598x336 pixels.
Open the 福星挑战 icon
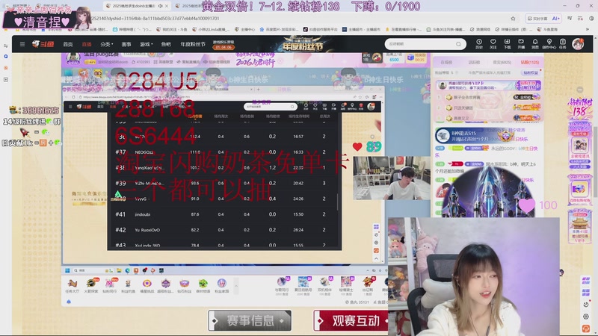click(x=147, y=286)
